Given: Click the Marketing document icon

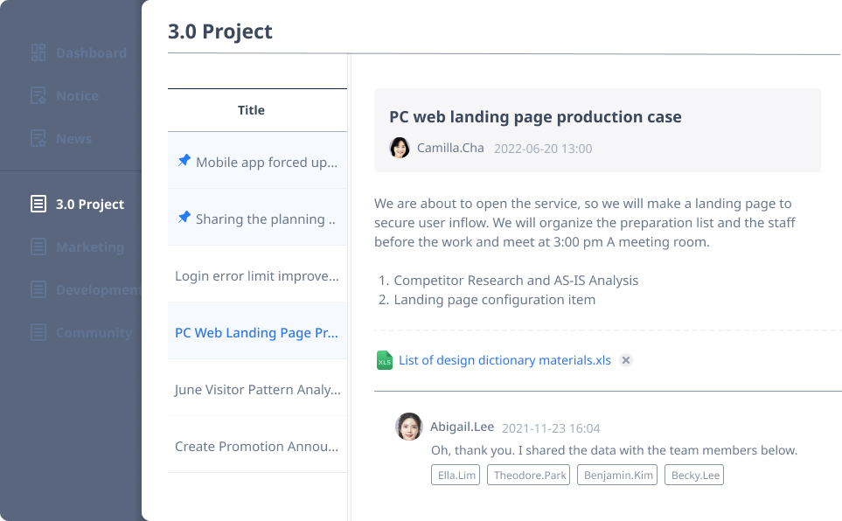Looking at the screenshot, I should tap(38, 247).
